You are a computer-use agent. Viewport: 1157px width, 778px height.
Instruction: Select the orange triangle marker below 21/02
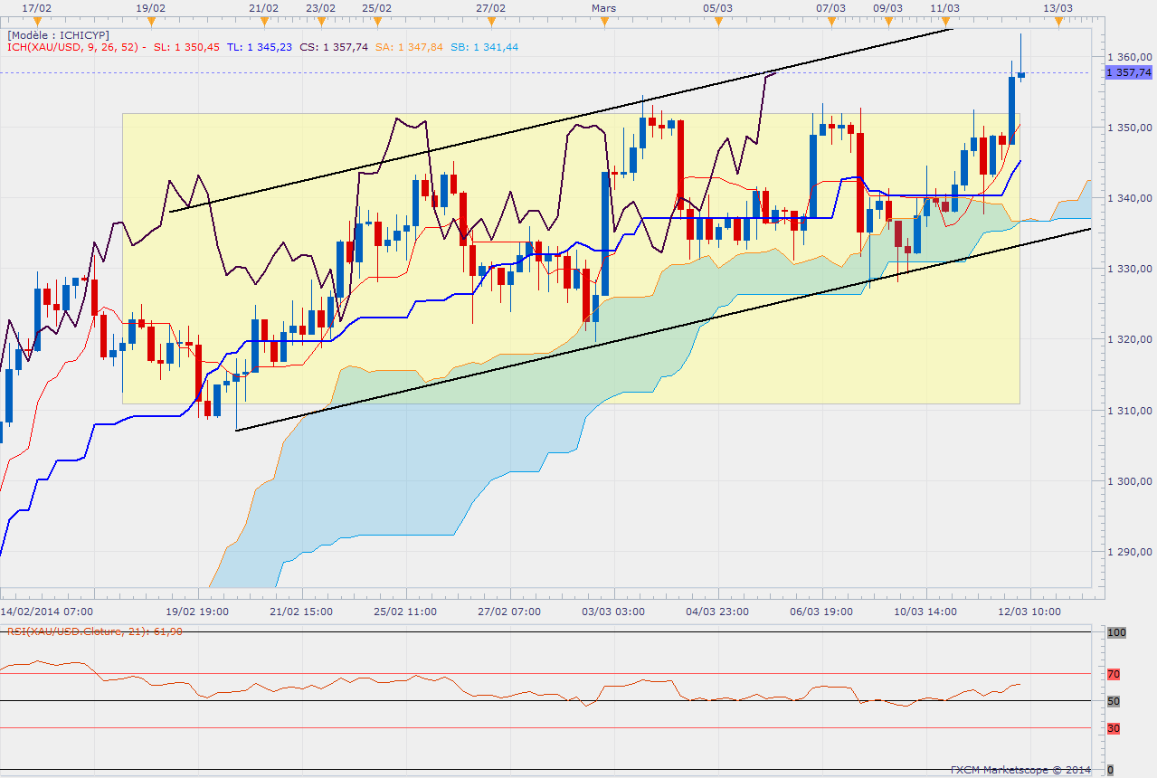coord(263,22)
